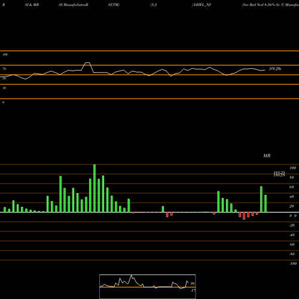
Task: Click the 30 level label on RSI scale
Action: tap(4, 88)
